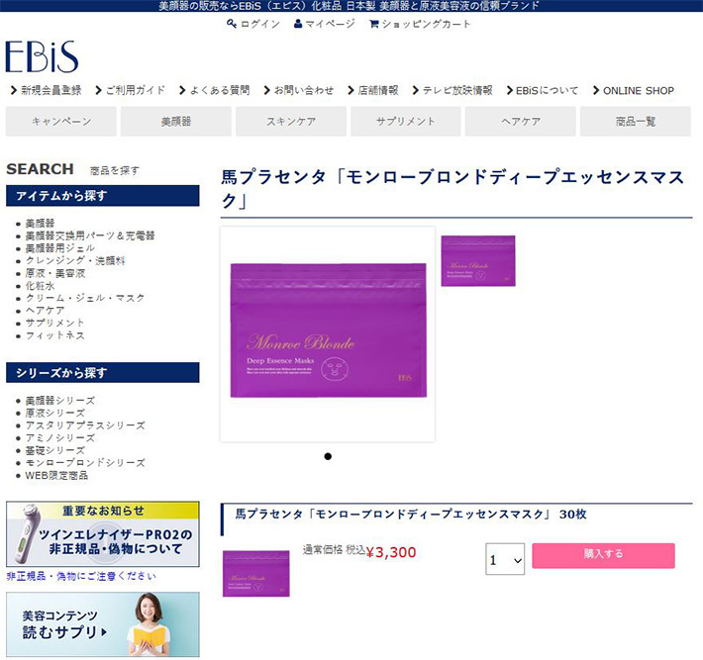This screenshot has height=660, width=703.
Task: Click the carousel dot indicator
Action: pos(328,456)
